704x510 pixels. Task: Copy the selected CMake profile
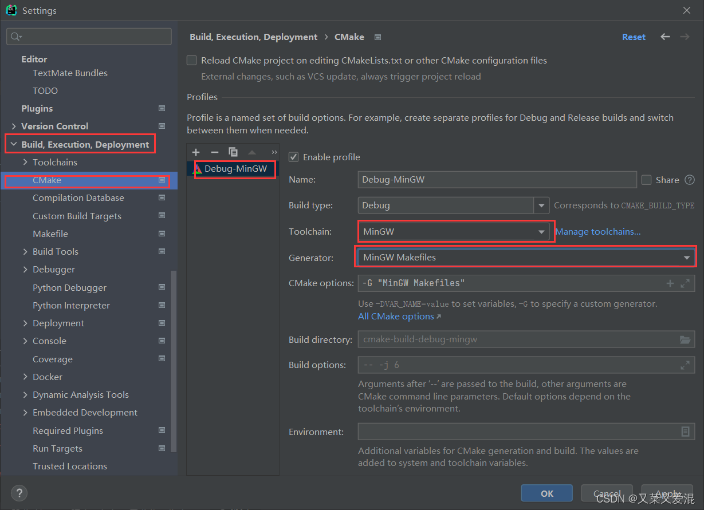click(233, 152)
